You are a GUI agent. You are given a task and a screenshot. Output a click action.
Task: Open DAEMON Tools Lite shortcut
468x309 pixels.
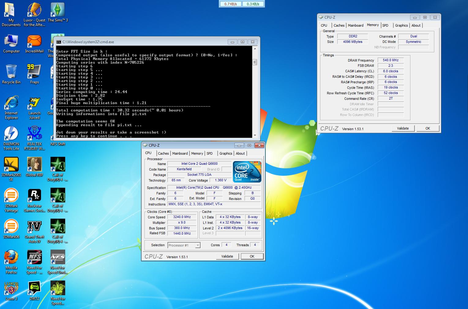(x=11, y=138)
